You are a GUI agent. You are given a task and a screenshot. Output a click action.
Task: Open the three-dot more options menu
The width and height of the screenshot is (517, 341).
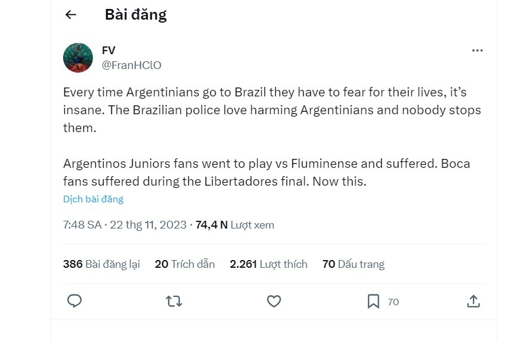477,51
